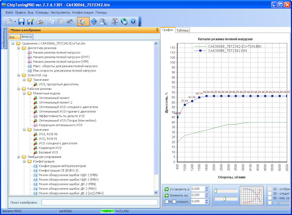This screenshot has height=215, width=292.
Task: Collapse the Конфигурация folder
Action: click(24, 161)
